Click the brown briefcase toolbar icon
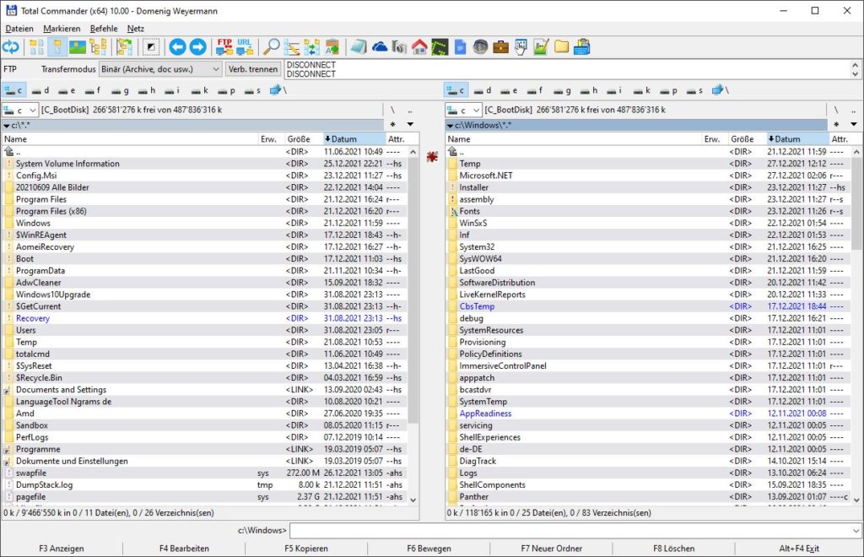Screen dimensions: 864x557 [x=500, y=47]
